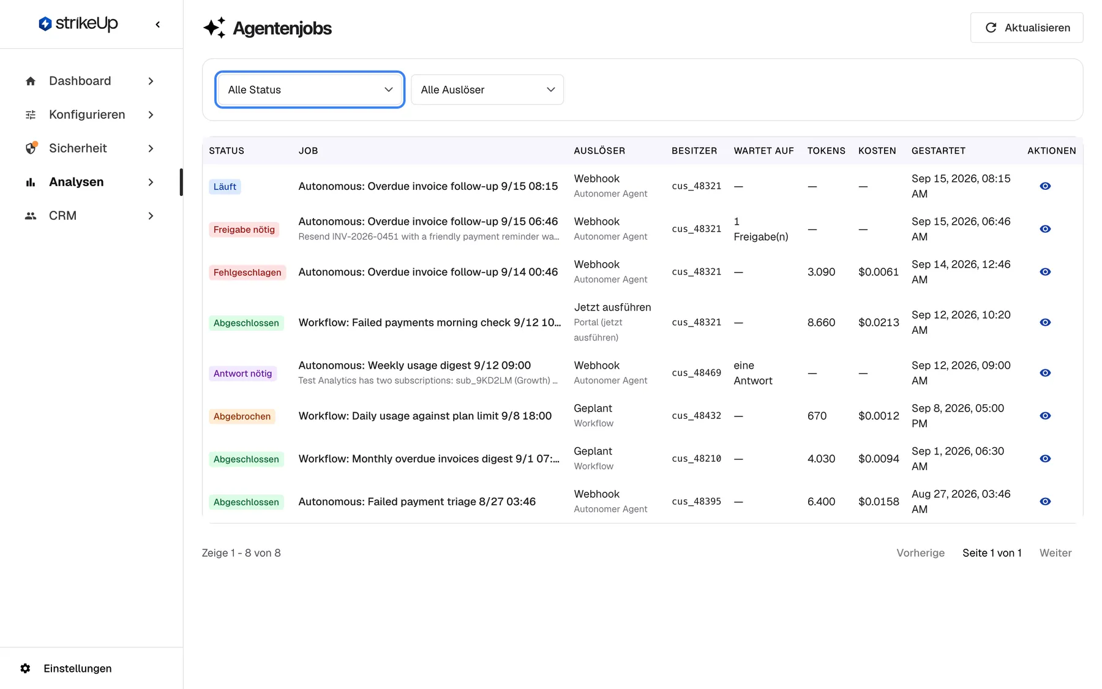
Task: Click the TOKENS column header
Action: 826,151
